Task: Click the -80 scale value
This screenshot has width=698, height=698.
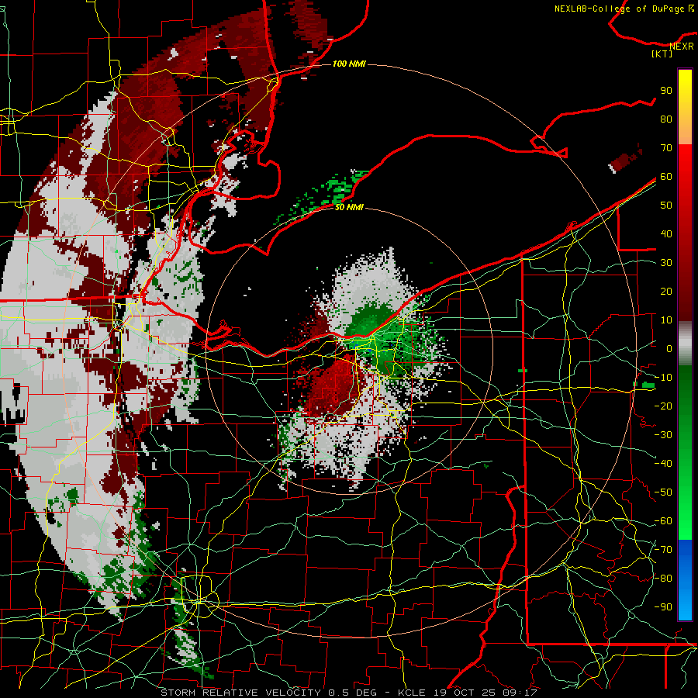Action: [663, 579]
